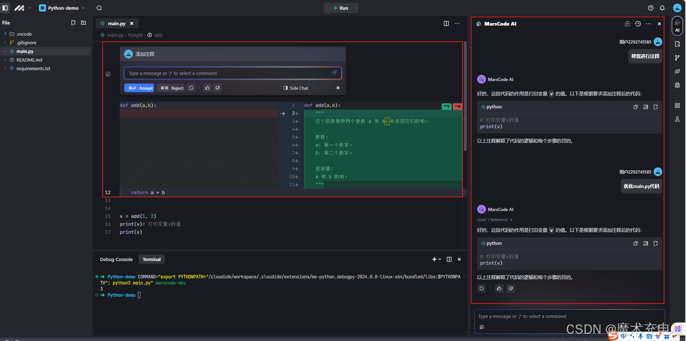Thumbs up the inline suggestion
This screenshot has width=686, height=341.
(207, 88)
